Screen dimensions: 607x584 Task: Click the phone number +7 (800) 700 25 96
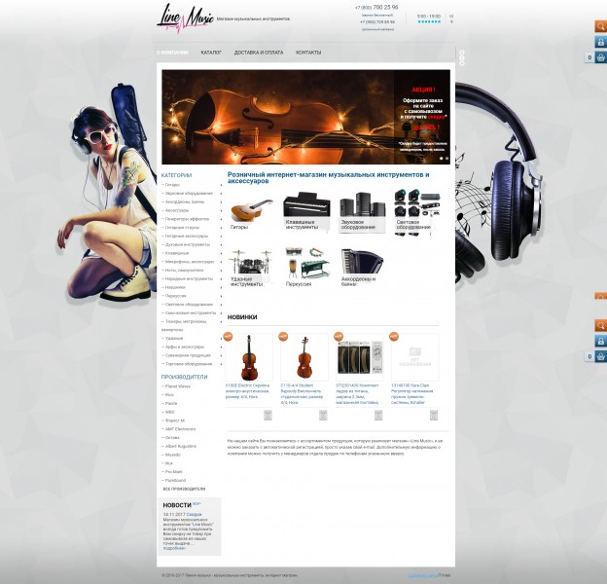coord(376,8)
